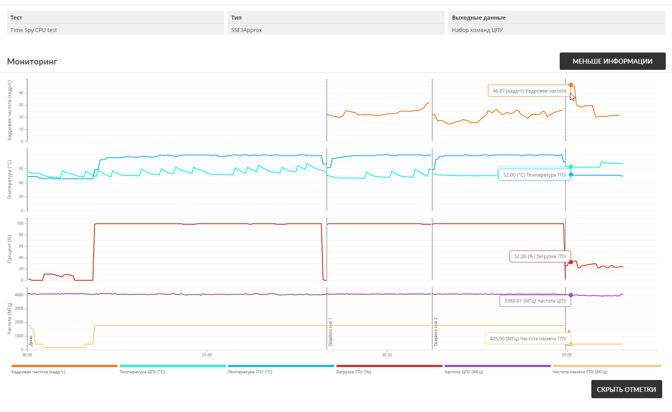Click the 46.87 Кадровая частота tooltip
This screenshot has width=672, height=412.
click(529, 91)
